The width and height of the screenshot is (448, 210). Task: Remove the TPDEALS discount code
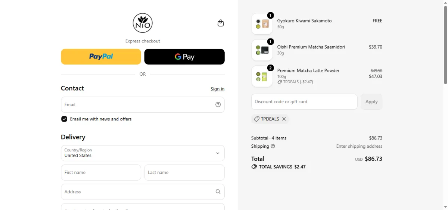[x=284, y=119]
